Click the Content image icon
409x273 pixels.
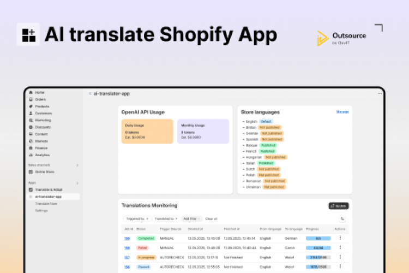pos(31,134)
